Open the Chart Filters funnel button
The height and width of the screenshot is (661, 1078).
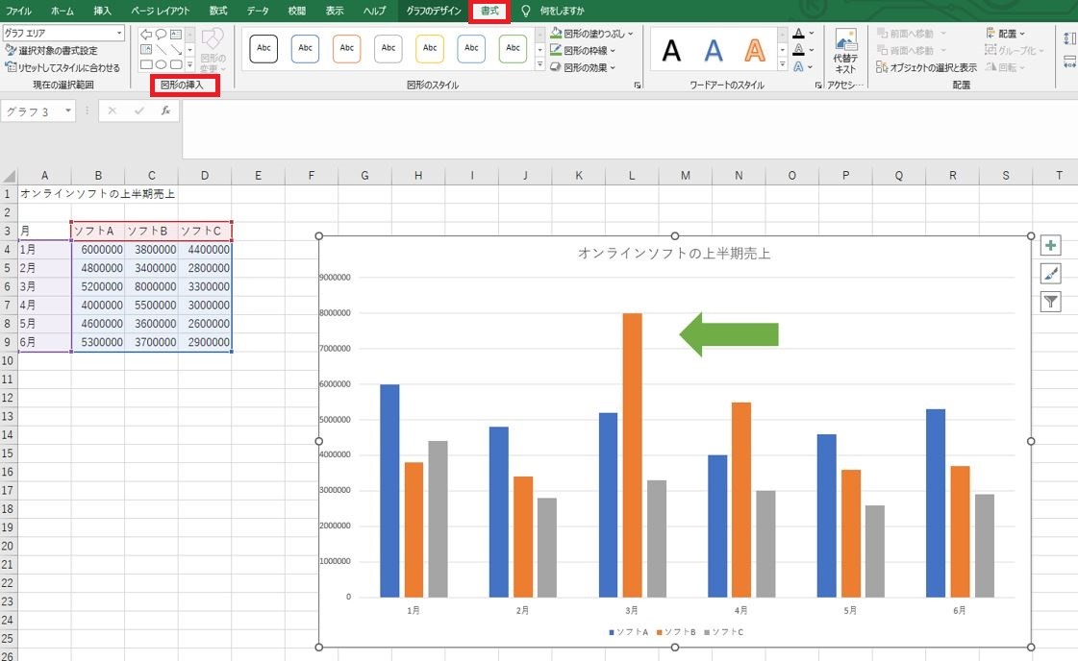click(x=1050, y=301)
